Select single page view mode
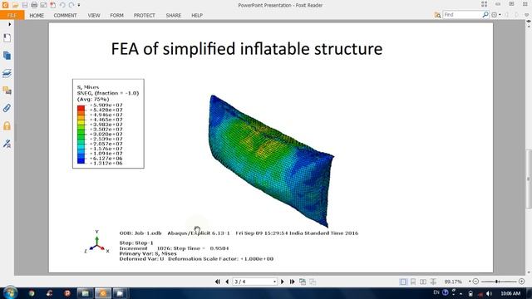 403,282
